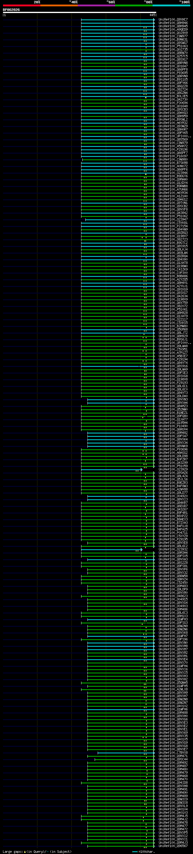Select the UniRef100_P10490 label
The image size is (193, 854).
pos(173,426)
